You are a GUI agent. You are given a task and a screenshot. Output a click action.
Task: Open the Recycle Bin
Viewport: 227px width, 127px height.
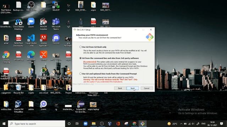pyautogui.click(x=18, y=89)
